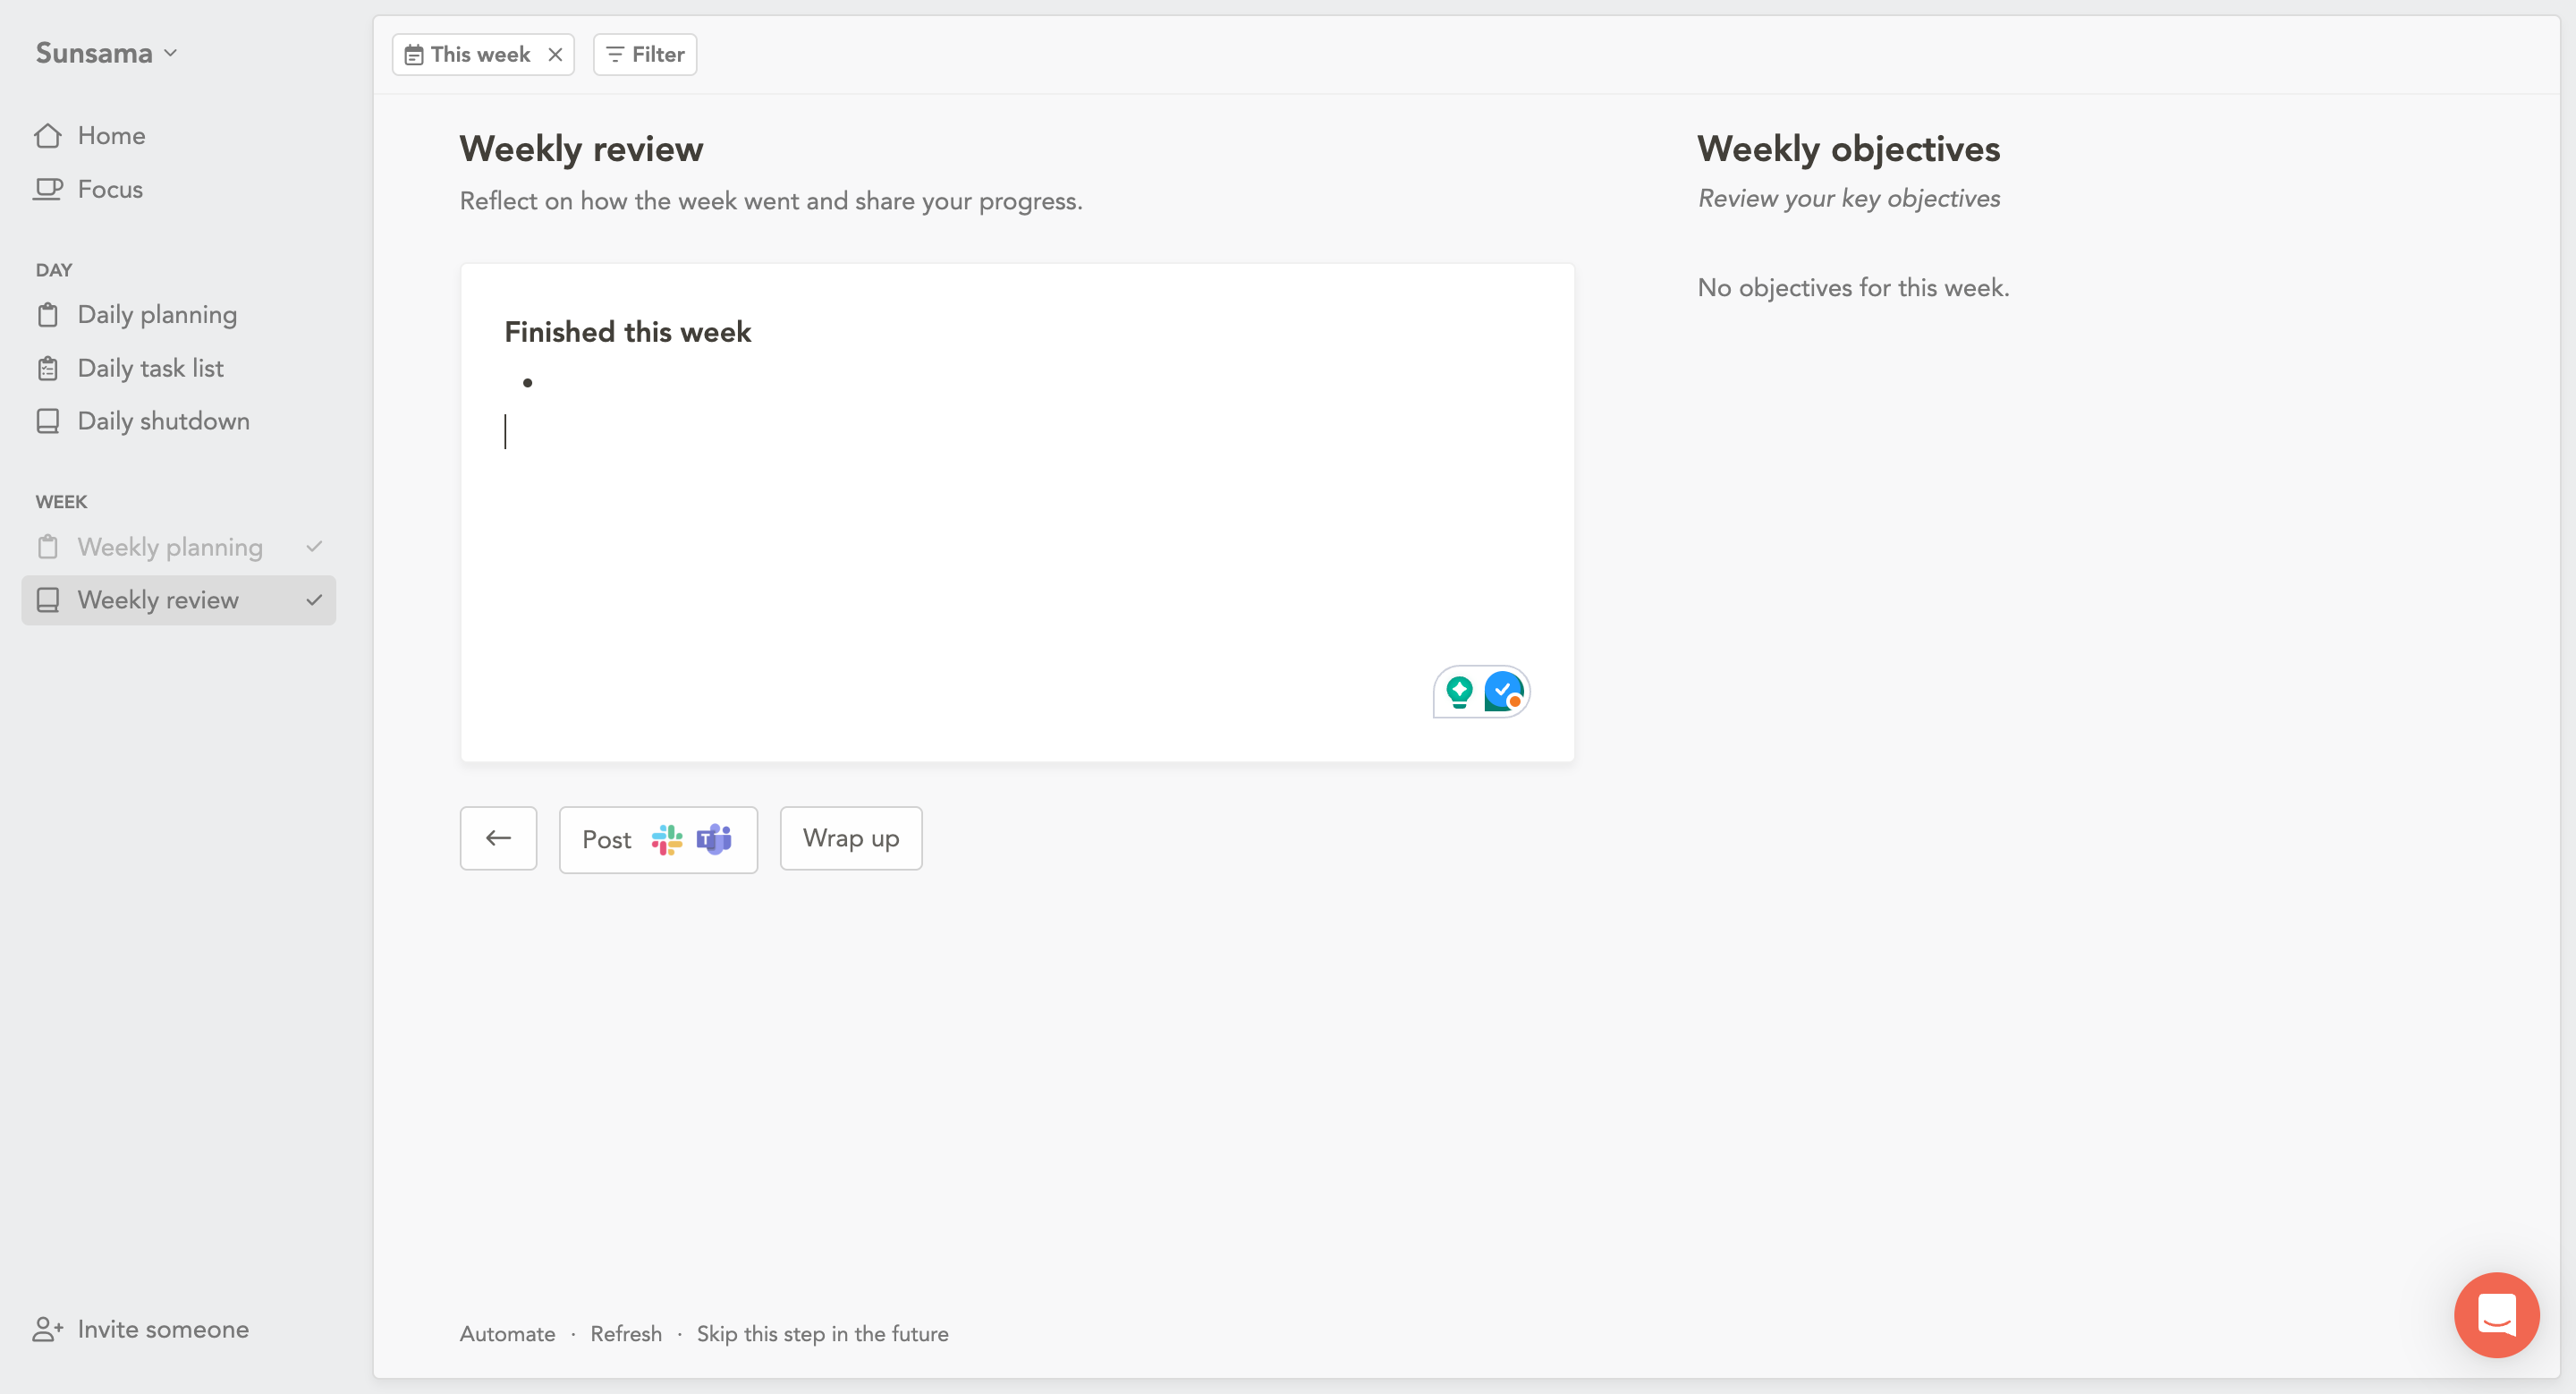Click the Slack icon in Post

click(667, 839)
